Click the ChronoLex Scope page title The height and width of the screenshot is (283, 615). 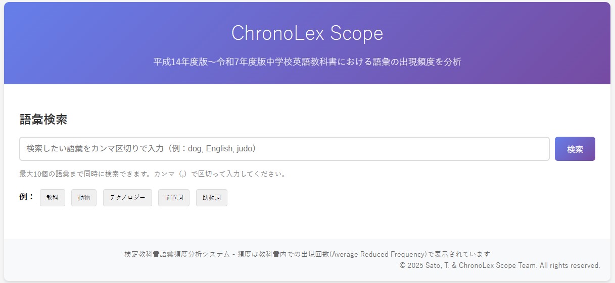(307, 33)
